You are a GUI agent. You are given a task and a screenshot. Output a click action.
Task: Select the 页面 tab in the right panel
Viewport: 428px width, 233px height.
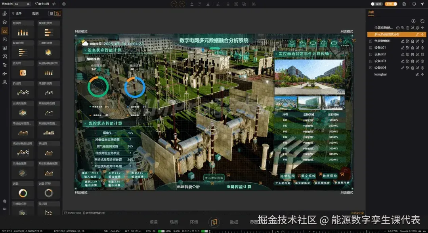pos(371,12)
